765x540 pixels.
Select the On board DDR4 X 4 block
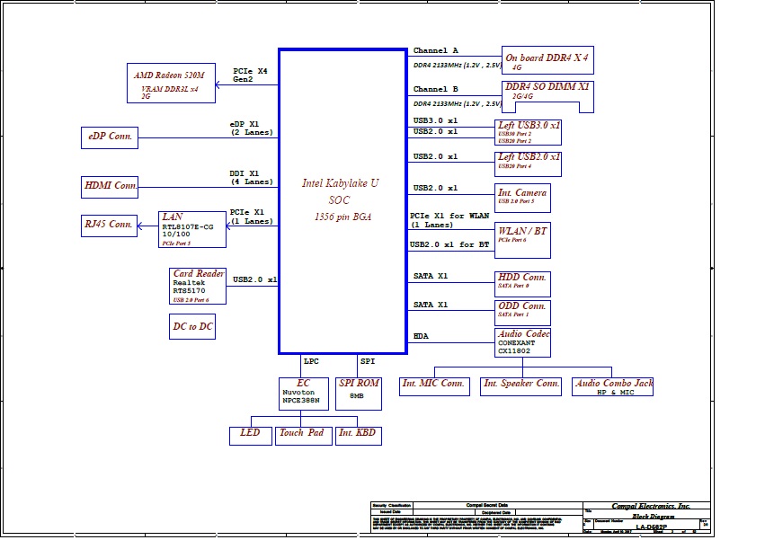[547, 60]
